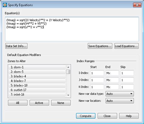Click the Save Equations button
Viewport: 144px width, 124px height.
(x=100, y=46)
